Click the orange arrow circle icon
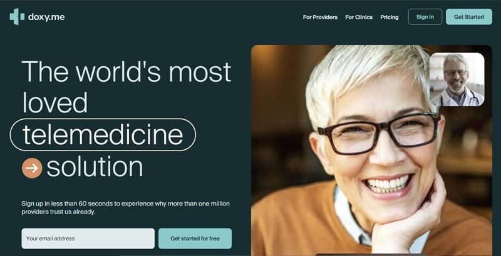 point(32,168)
